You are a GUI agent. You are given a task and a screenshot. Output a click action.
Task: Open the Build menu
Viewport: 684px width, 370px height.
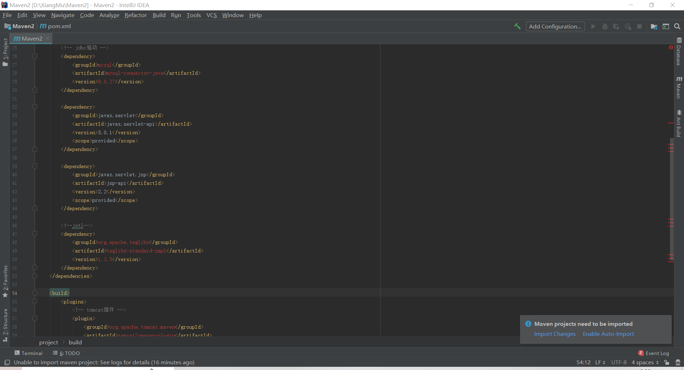(159, 15)
